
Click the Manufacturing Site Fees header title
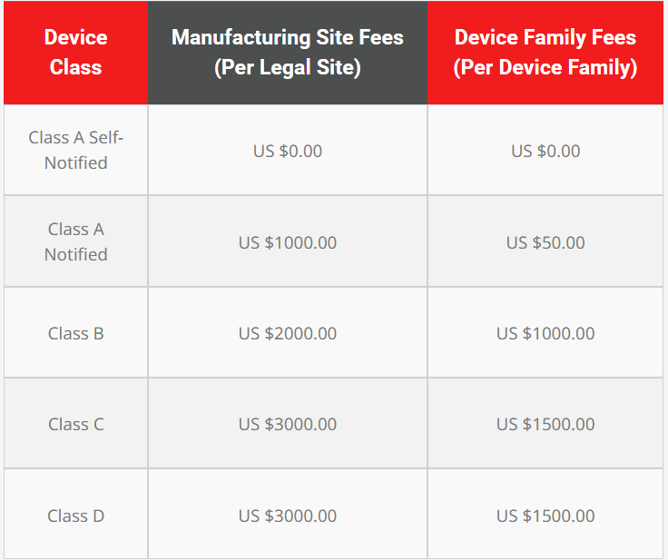coord(288,37)
